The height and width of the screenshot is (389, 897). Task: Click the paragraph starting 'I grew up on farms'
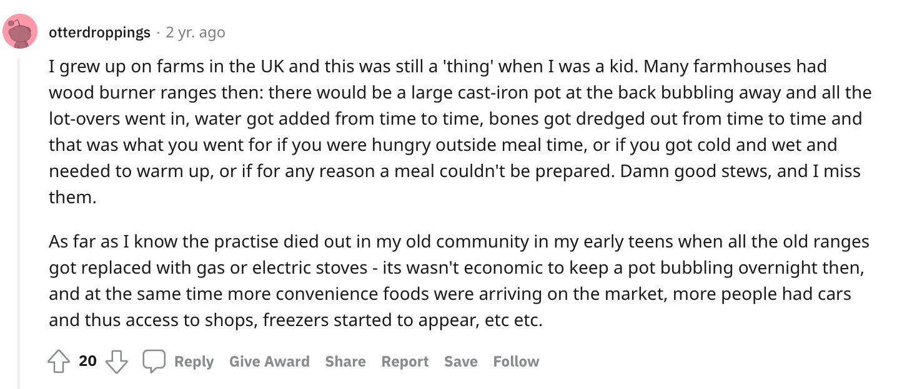point(460,132)
